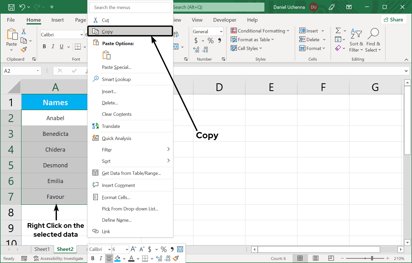412x263 pixels.
Task: Click Increase Font Size in mini toolbar
Action: coord(133,249)
